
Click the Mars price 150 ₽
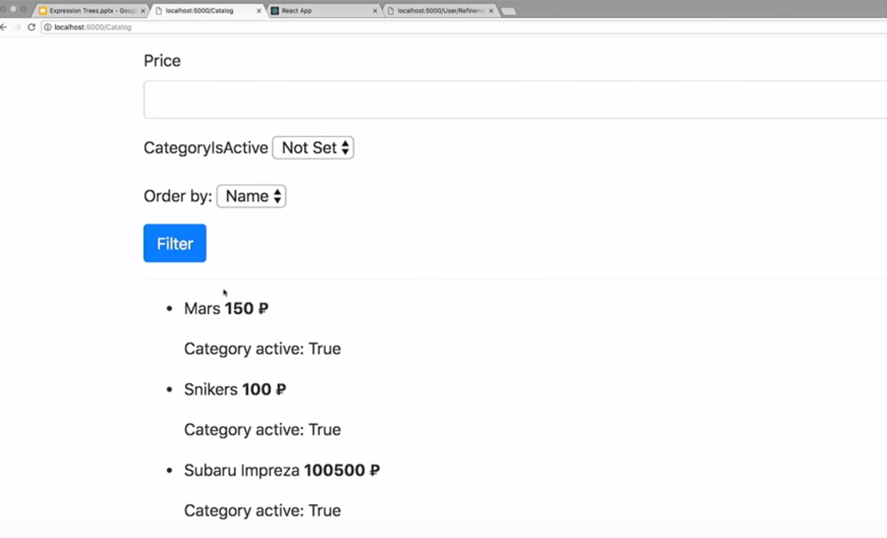[x=246, y=309]
